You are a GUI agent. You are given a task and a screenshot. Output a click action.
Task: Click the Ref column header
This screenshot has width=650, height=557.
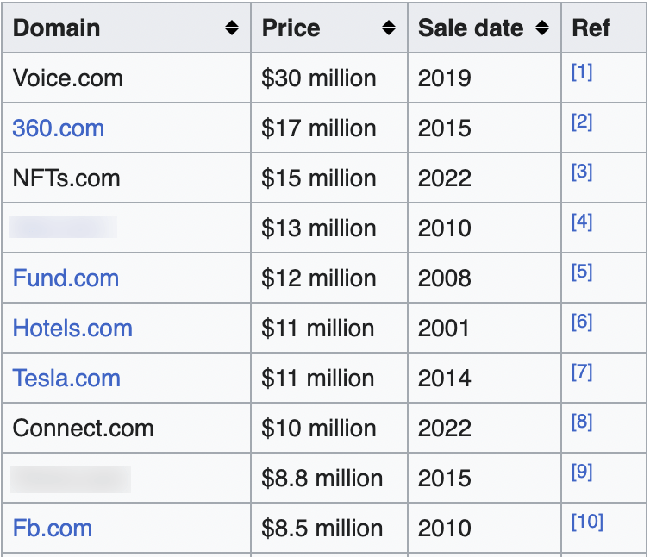click(591, 28)
